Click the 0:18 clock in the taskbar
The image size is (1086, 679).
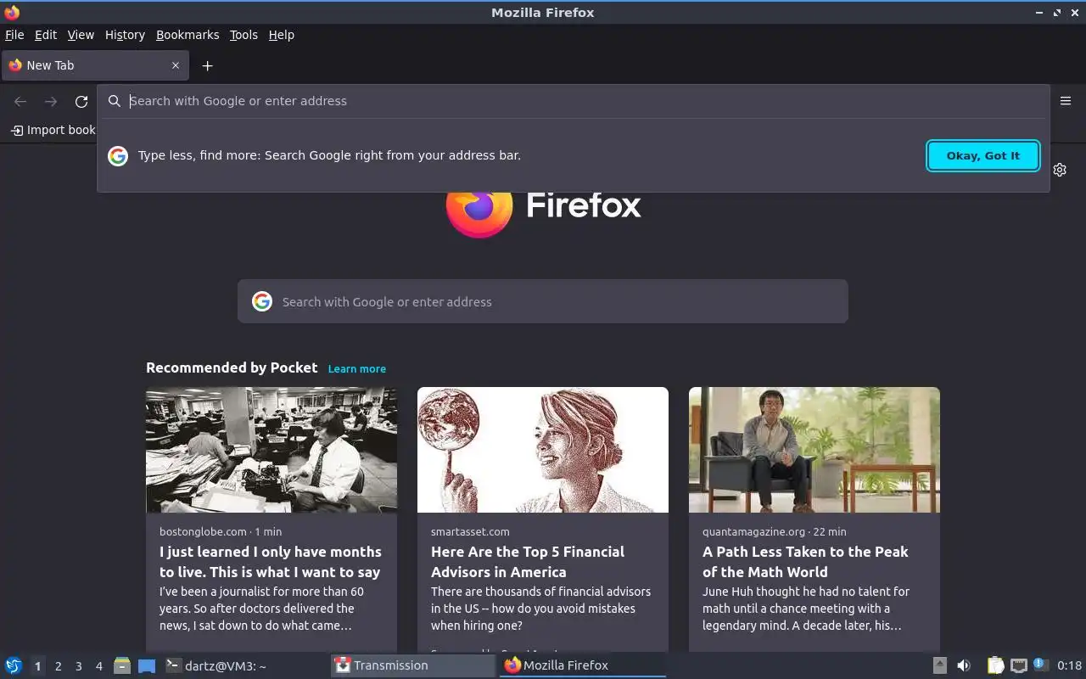click(x=1069, y=665)
